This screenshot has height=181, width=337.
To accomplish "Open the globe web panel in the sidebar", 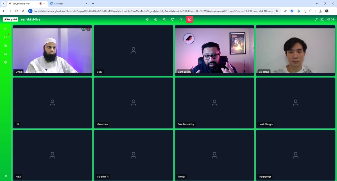I will [x=5, y=62].
